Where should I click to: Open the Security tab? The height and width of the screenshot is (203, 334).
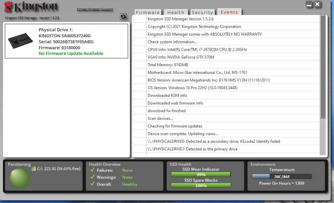[x=202, y=12]
